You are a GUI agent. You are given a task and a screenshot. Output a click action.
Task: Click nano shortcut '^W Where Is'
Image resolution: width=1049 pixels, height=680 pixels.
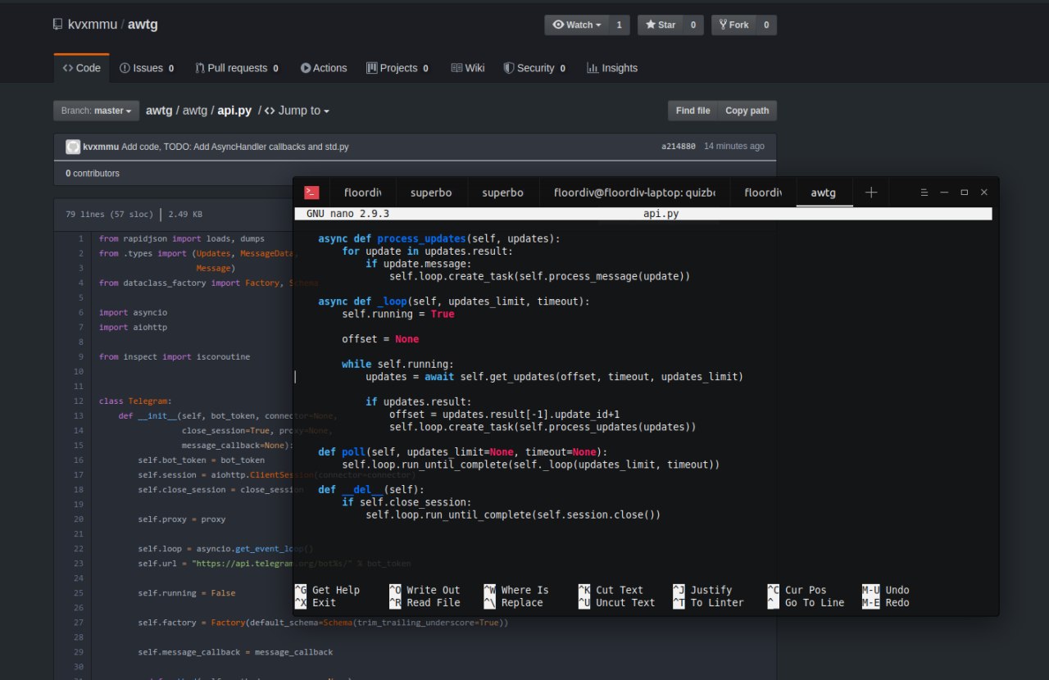tap(516, 590)
